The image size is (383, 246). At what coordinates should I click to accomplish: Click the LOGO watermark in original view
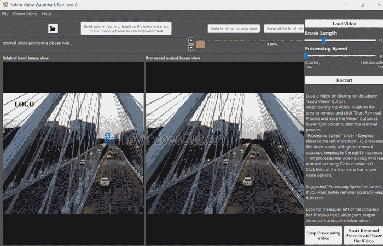coord(24,105)
